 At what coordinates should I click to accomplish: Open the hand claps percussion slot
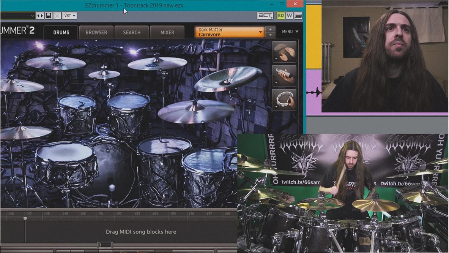(x=284, y=52)
